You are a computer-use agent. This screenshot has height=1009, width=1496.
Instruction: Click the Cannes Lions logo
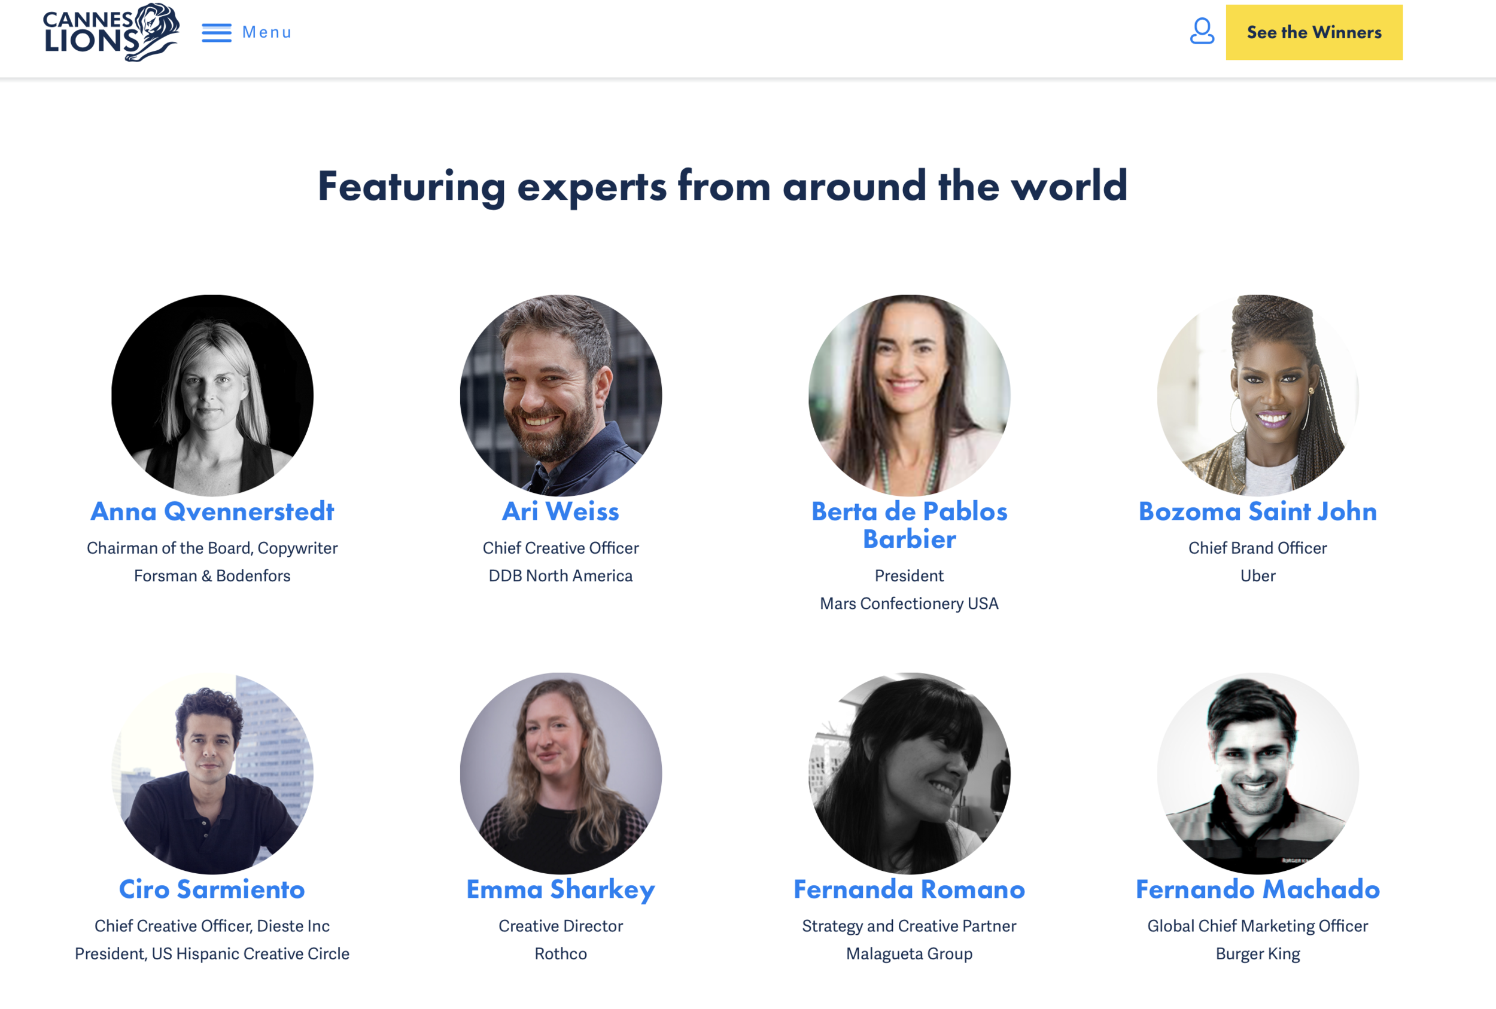click(111, 32)
